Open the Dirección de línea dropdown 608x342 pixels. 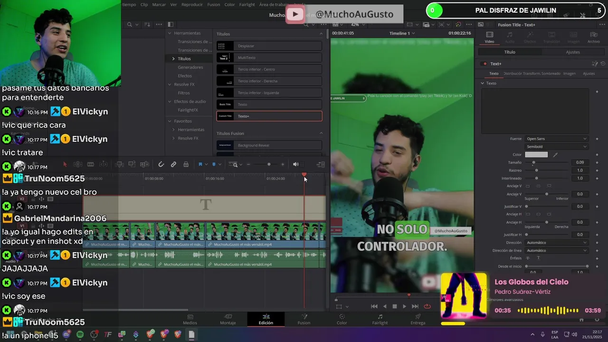point(556,250)
